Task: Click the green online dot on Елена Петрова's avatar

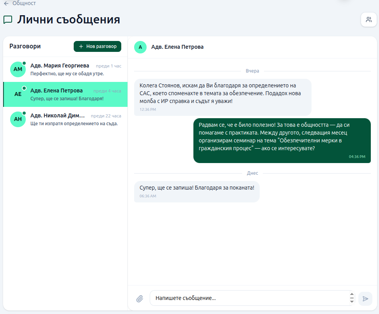Action: [x=24, y=88]
